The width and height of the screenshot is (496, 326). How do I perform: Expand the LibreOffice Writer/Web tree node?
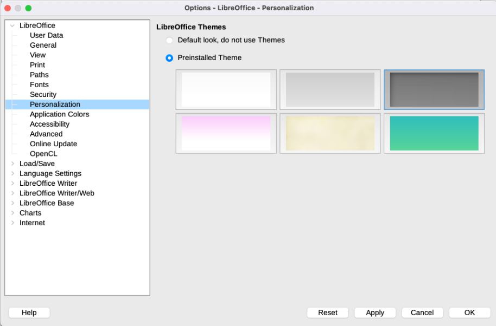tap(12, 193)
